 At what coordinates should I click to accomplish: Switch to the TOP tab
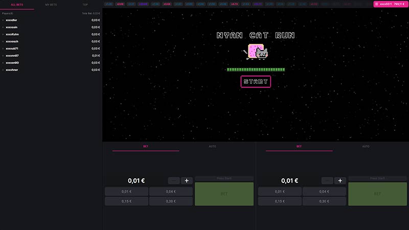85,5
